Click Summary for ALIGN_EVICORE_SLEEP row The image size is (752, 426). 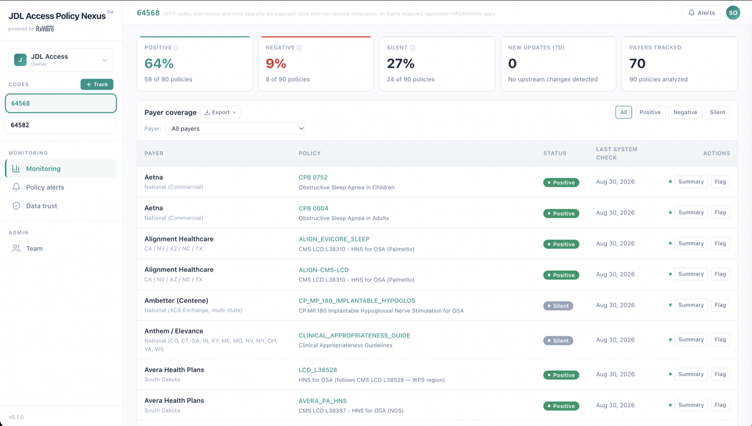click(691, 243)
